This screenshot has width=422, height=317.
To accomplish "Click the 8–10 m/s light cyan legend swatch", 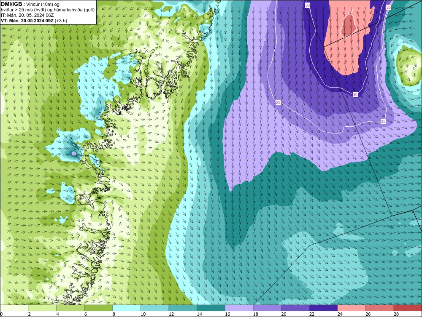I will (x=127, y=308).
